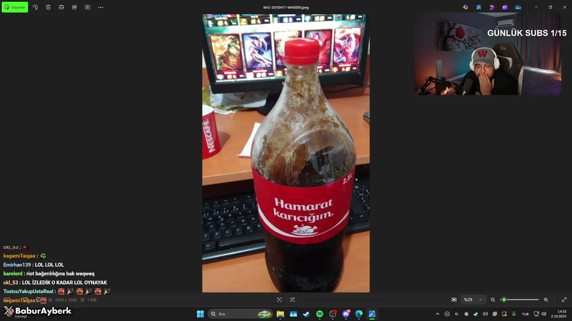This screenshot has width=572, height=321.
Task: Click the fit-to-window icon beside the zoom percentage
Action: (x=454, y=300)
